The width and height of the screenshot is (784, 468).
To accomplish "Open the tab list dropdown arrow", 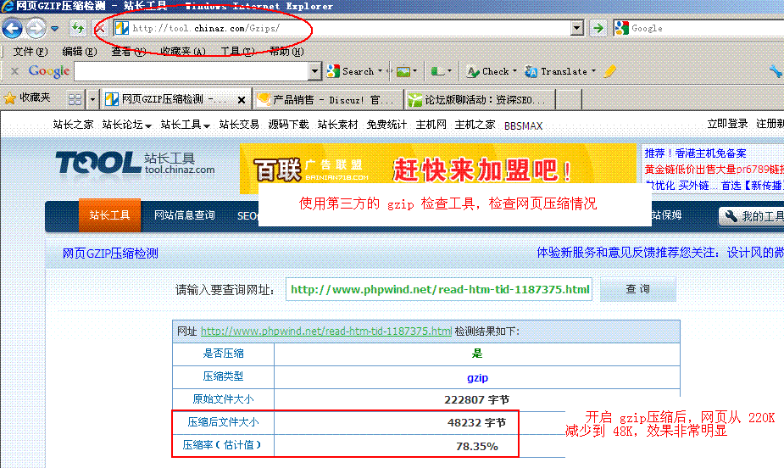I will 92,99.
